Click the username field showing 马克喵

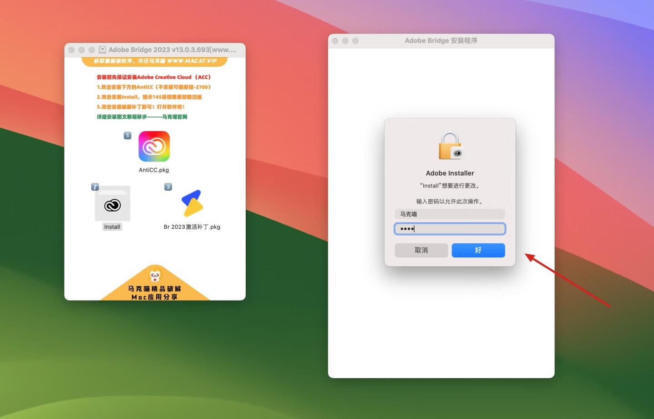click(x=450, y=214)
